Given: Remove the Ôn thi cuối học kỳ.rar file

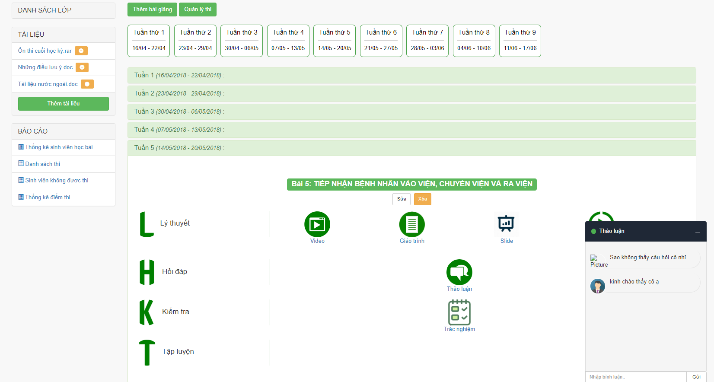Looking at the screenshot, I should point(81,51).
